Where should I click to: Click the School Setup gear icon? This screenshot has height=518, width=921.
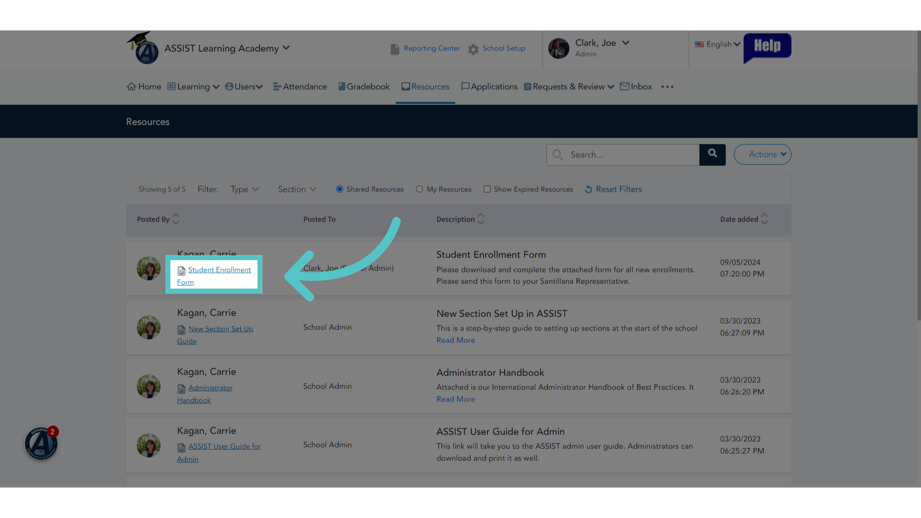(473, 49)
